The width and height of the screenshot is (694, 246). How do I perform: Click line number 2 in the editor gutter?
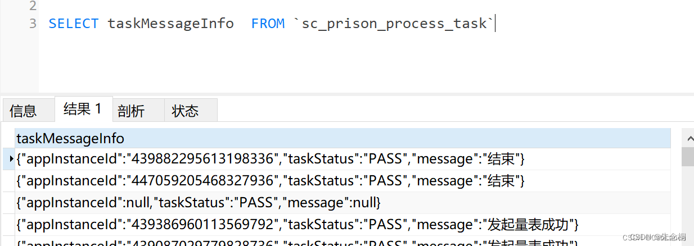point(33,6)
